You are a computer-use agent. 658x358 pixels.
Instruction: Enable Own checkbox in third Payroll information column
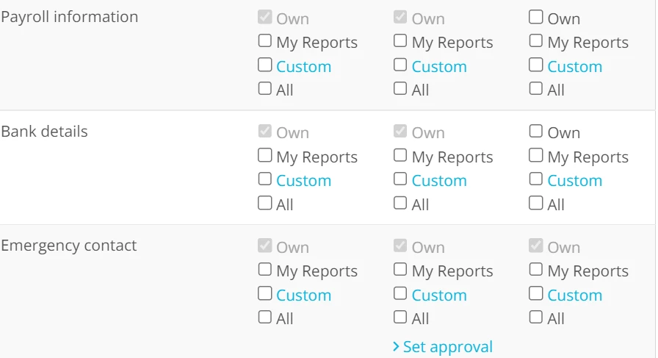pos(536,17)
